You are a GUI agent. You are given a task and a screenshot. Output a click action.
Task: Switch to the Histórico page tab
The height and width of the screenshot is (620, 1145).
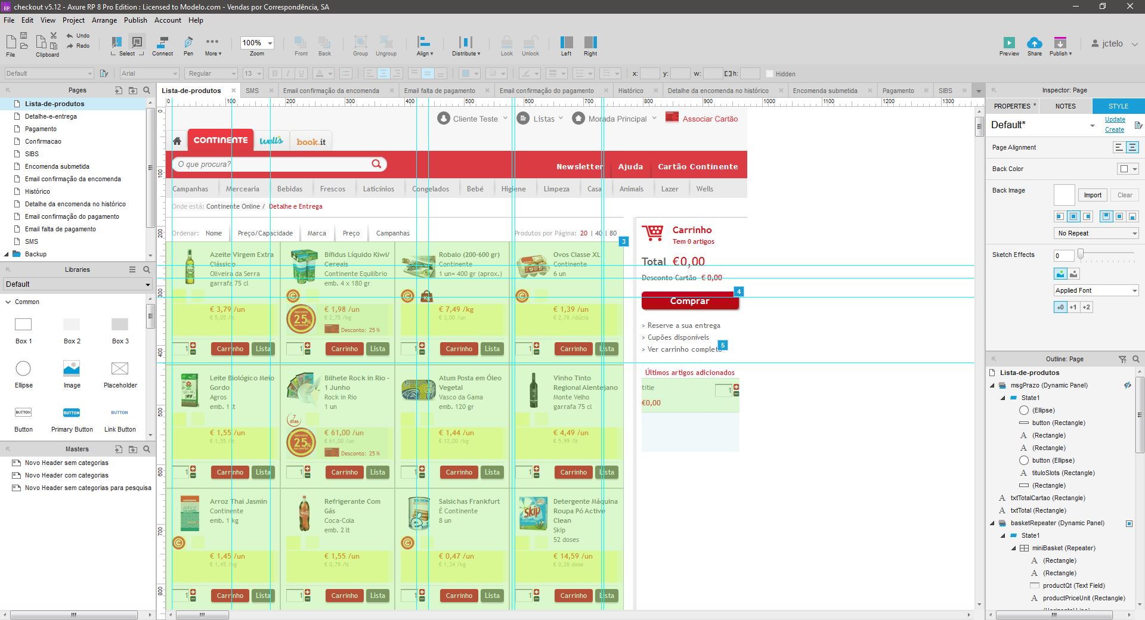point(630,91)
